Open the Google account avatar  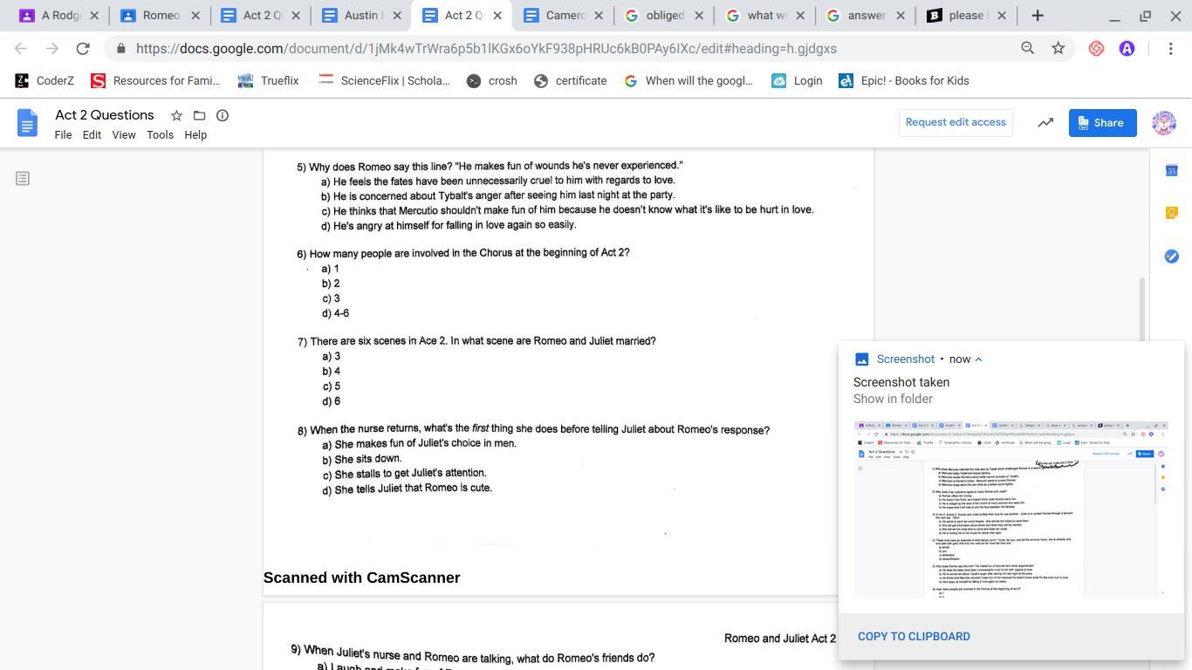[x=1164, y=123]
